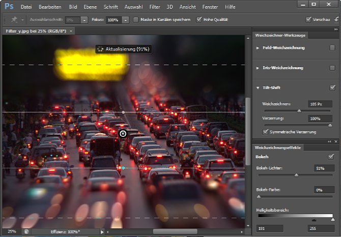
Task: Open the pin tool preset picker arrow
Action: (22, 20)
